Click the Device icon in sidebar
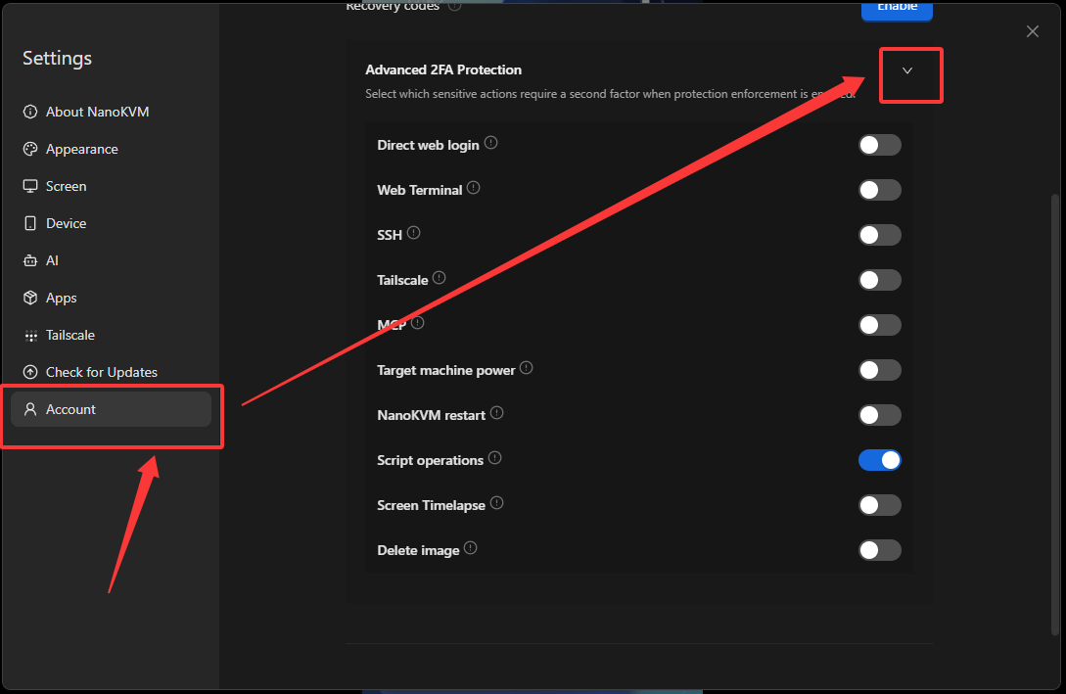This screenshot has height=694, width=1066. [x=30, y=223]
